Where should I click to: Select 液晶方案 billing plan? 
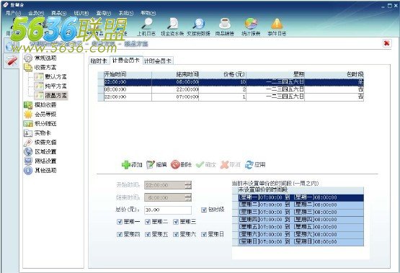(x=50, y=96)
